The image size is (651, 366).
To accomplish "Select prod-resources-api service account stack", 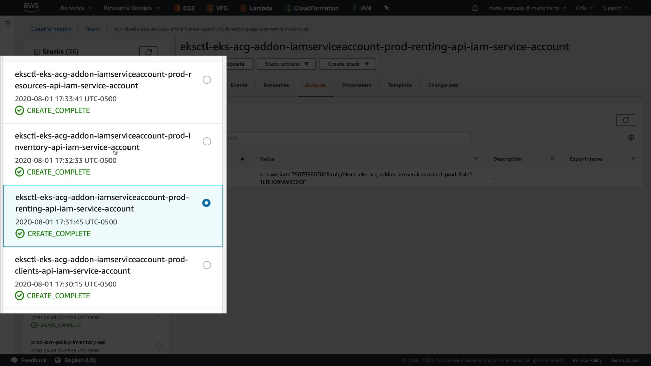I will tap(207, 80).
